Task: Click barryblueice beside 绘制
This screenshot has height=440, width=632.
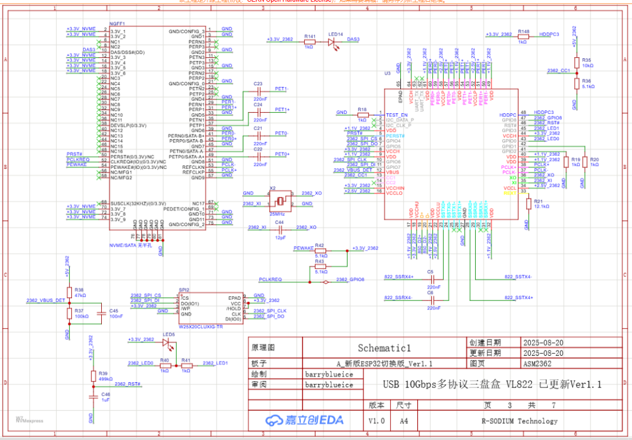Action: tap(329, 375)
